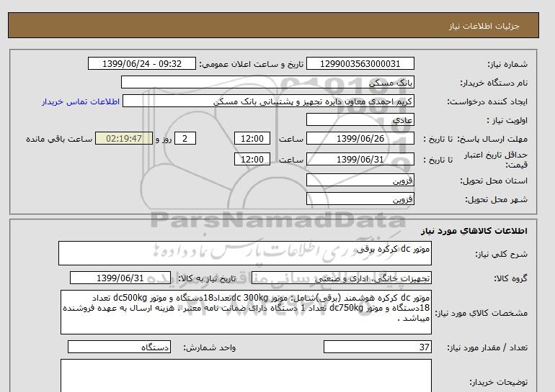
Task: Click the label ایجاد کننده درخواست
Action: [487, 101]
